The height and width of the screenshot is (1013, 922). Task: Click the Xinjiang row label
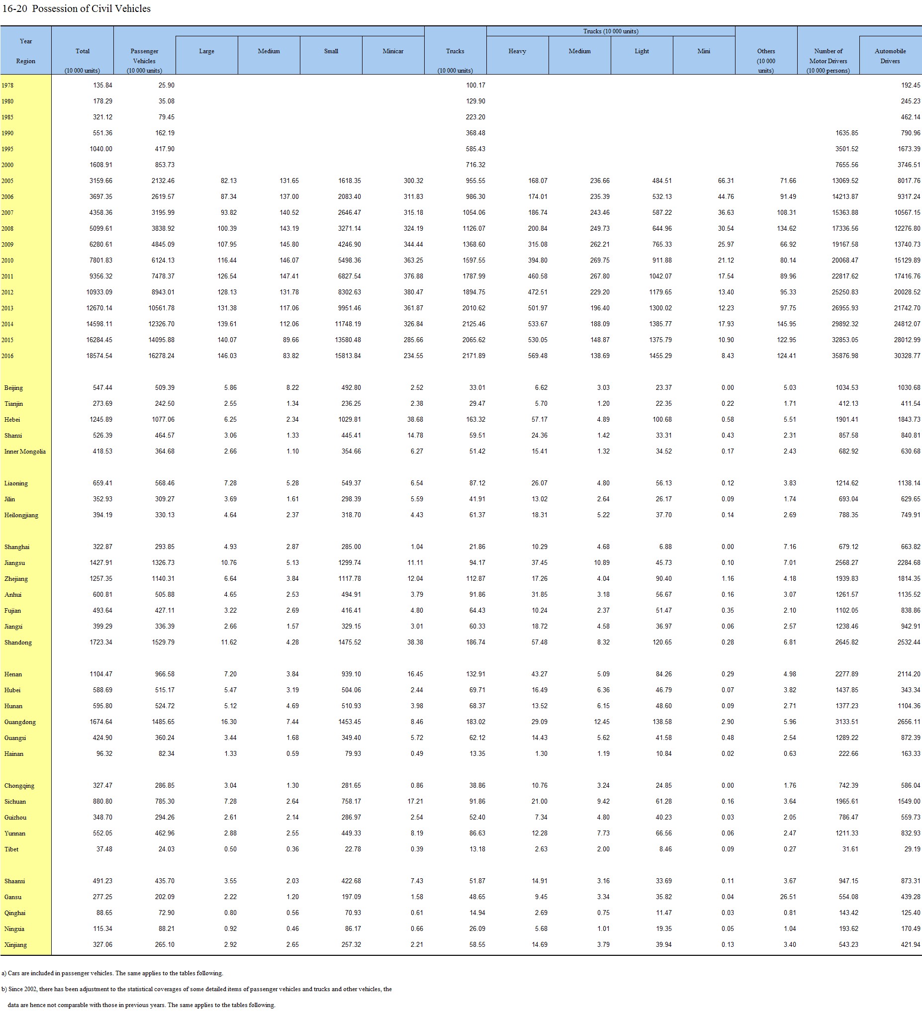pyautogui.click(x=15, y=945)
